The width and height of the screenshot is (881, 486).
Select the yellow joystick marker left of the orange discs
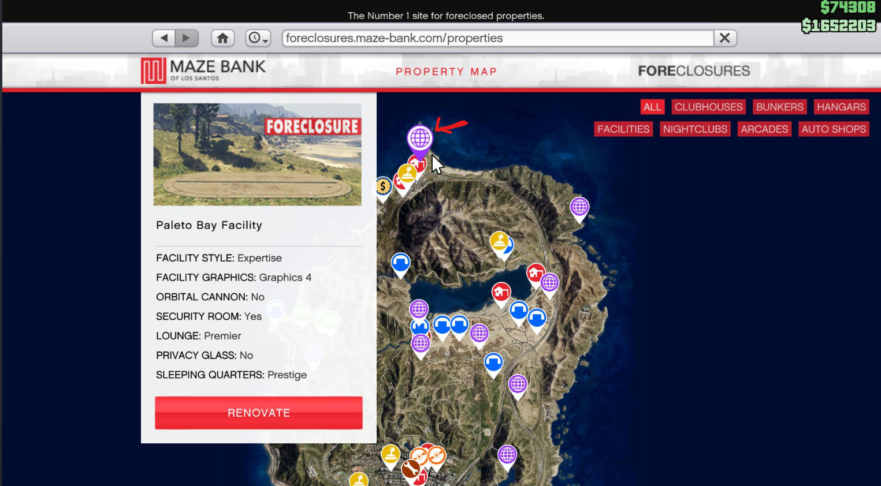[x=391, y=454]
